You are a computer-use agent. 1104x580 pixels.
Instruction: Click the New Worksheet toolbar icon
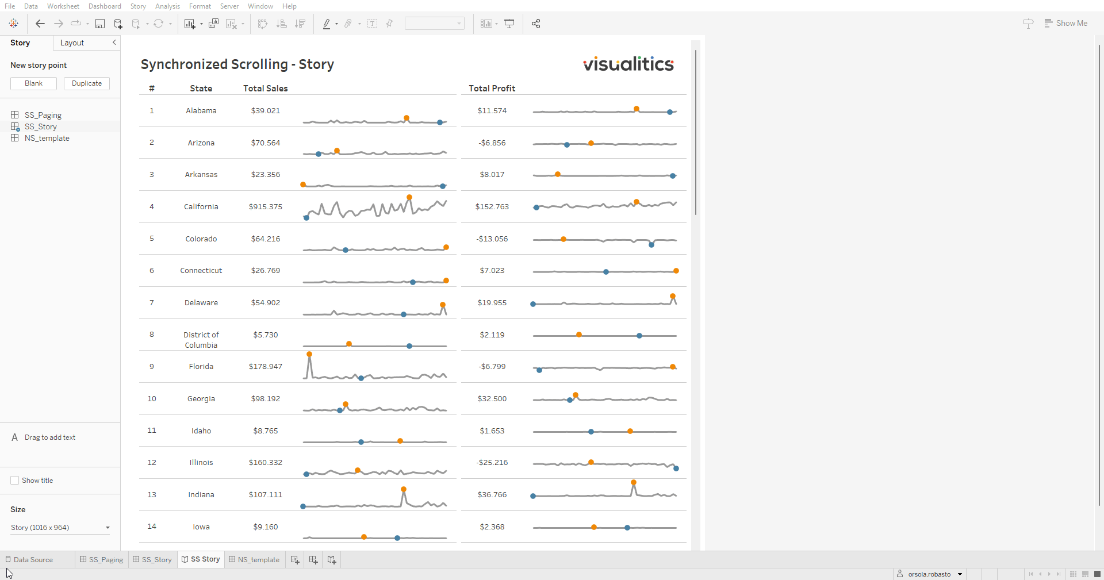(189, 24)
